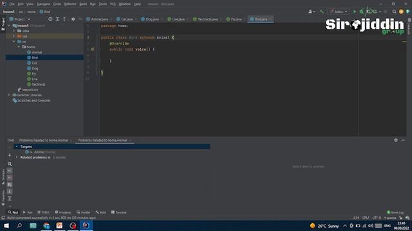The image size is (412, 231).
Task: Open the Problems tool window button
Action: (x=63, y=212)
